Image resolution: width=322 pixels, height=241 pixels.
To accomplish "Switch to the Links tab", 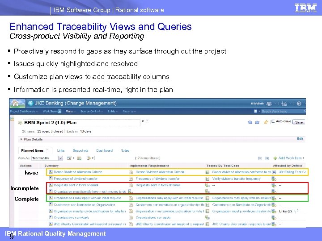I will click(60, 150).
